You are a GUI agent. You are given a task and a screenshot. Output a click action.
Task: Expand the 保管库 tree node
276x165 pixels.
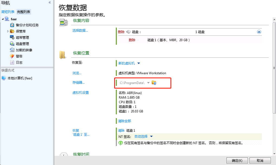click(x=8, y=31)
